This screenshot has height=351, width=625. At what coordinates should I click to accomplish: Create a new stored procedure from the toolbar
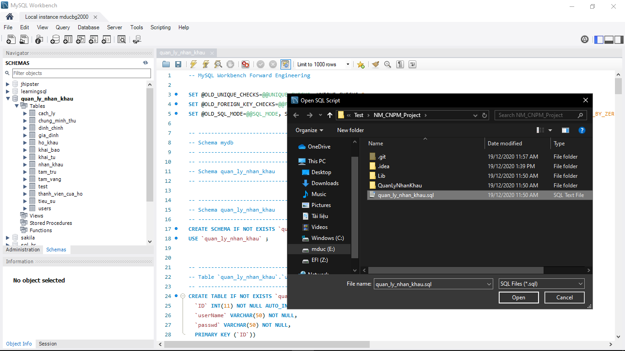(x=93, y=39)
